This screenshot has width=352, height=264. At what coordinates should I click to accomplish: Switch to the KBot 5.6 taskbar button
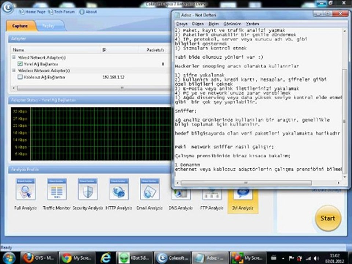click(134, 258)
